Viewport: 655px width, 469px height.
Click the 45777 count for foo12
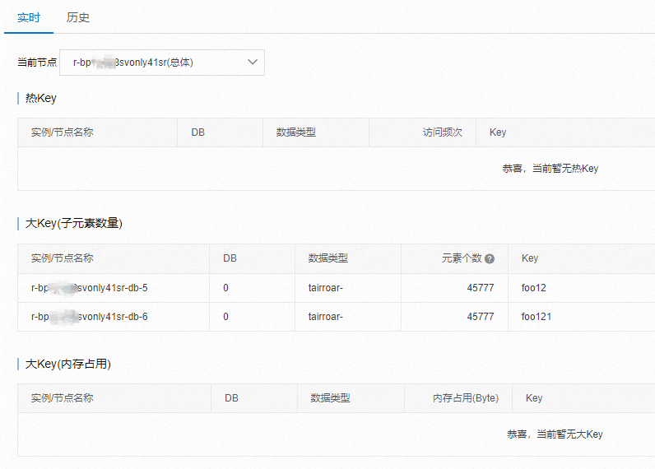pos(481,288)
